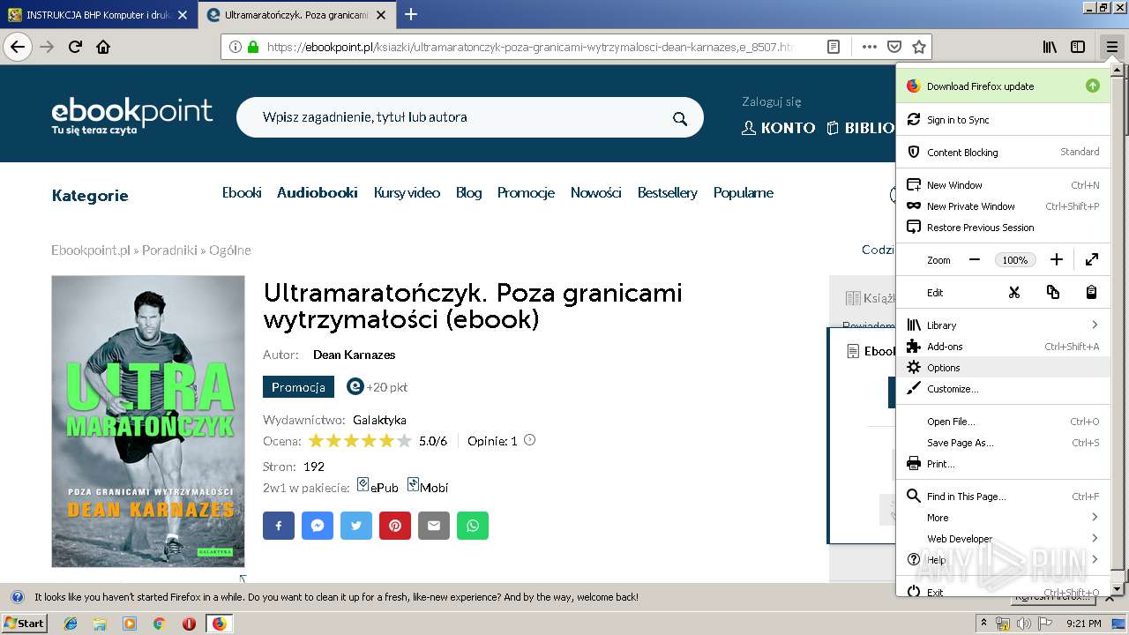The image size is (1129, 635).
Task: Expand the Library submenu
Action: pyautogui.click(x=1003, y=325)
